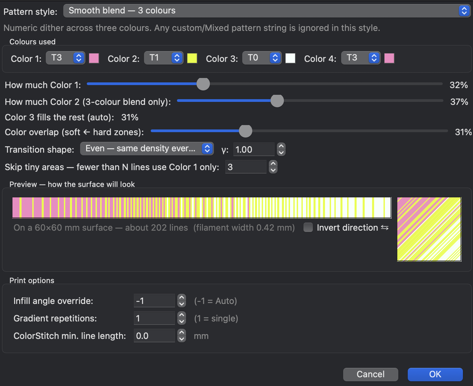
Task: Click the '(-1 = Auto)' hint text
Action: [216, 301]
